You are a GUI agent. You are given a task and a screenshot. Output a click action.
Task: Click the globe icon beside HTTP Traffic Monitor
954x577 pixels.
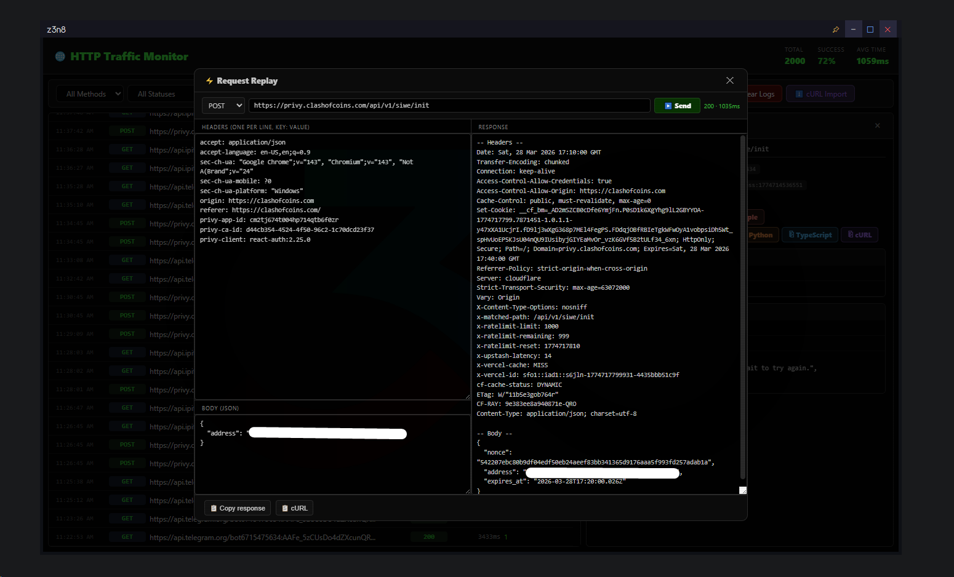coord(60,57)
